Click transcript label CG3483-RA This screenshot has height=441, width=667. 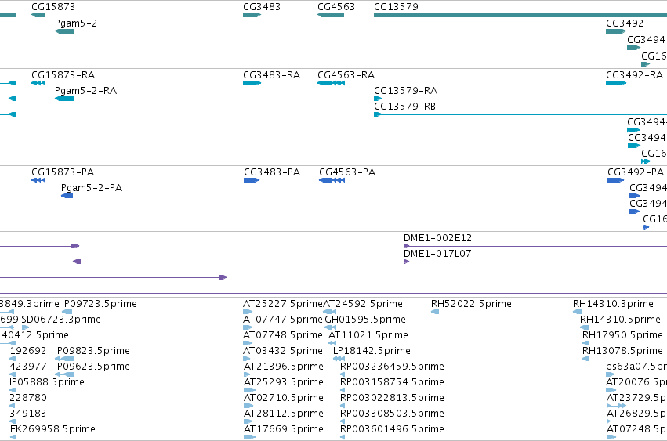point(271,75)
